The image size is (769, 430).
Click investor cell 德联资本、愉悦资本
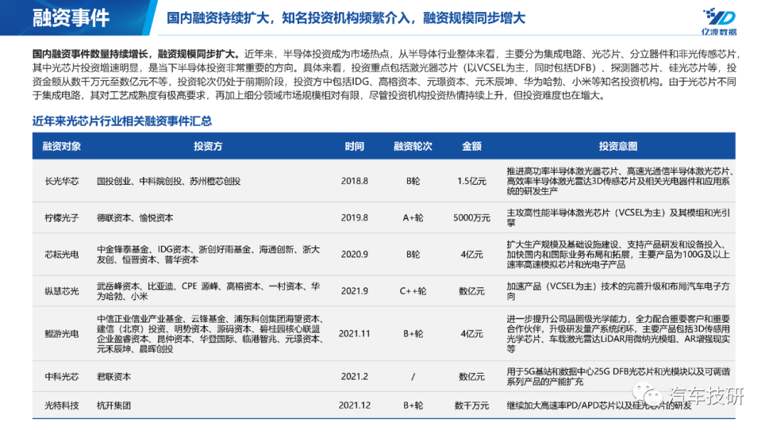pos(135,217)
